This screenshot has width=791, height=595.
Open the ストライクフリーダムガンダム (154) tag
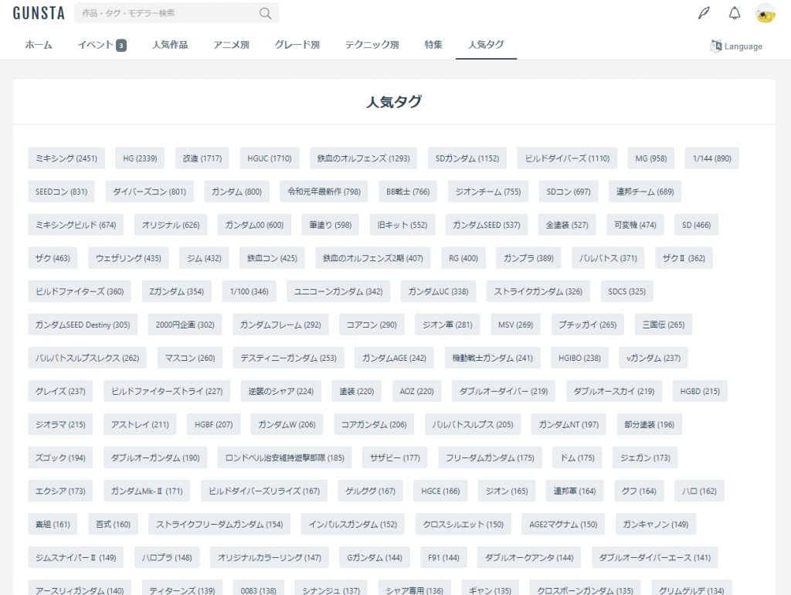[x=219, y=525]
